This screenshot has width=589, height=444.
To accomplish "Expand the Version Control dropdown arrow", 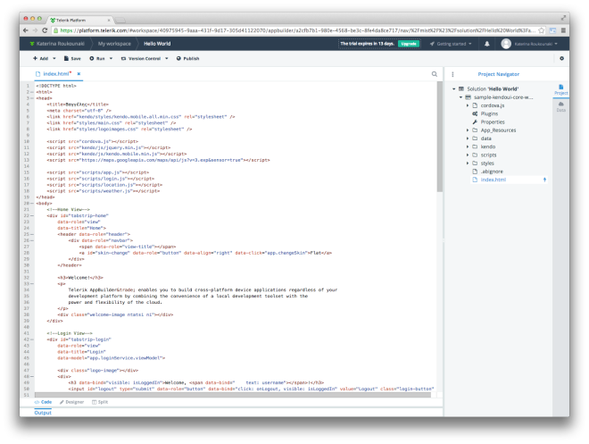I will [x=166, y=58].
